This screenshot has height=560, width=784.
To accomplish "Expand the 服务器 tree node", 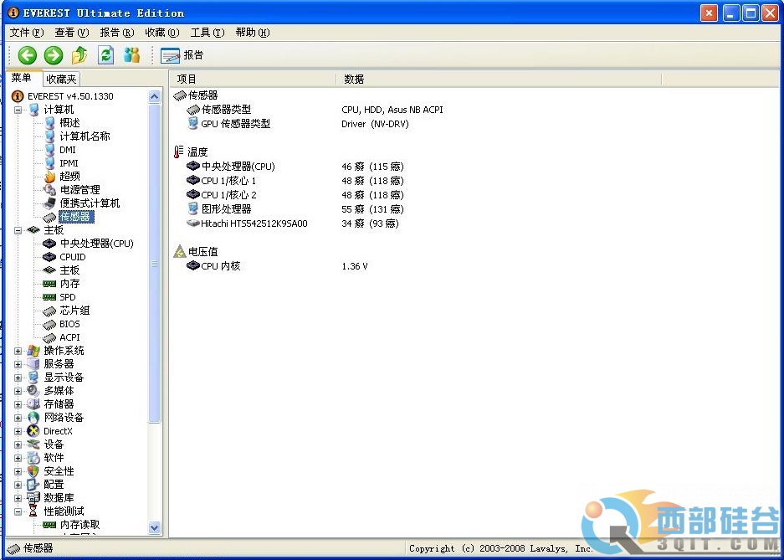I will pos(18,364).
